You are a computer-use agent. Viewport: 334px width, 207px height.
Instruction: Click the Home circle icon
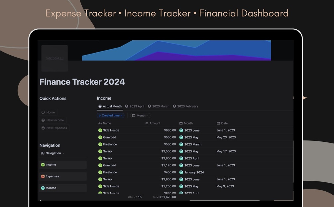click(43, 112)
